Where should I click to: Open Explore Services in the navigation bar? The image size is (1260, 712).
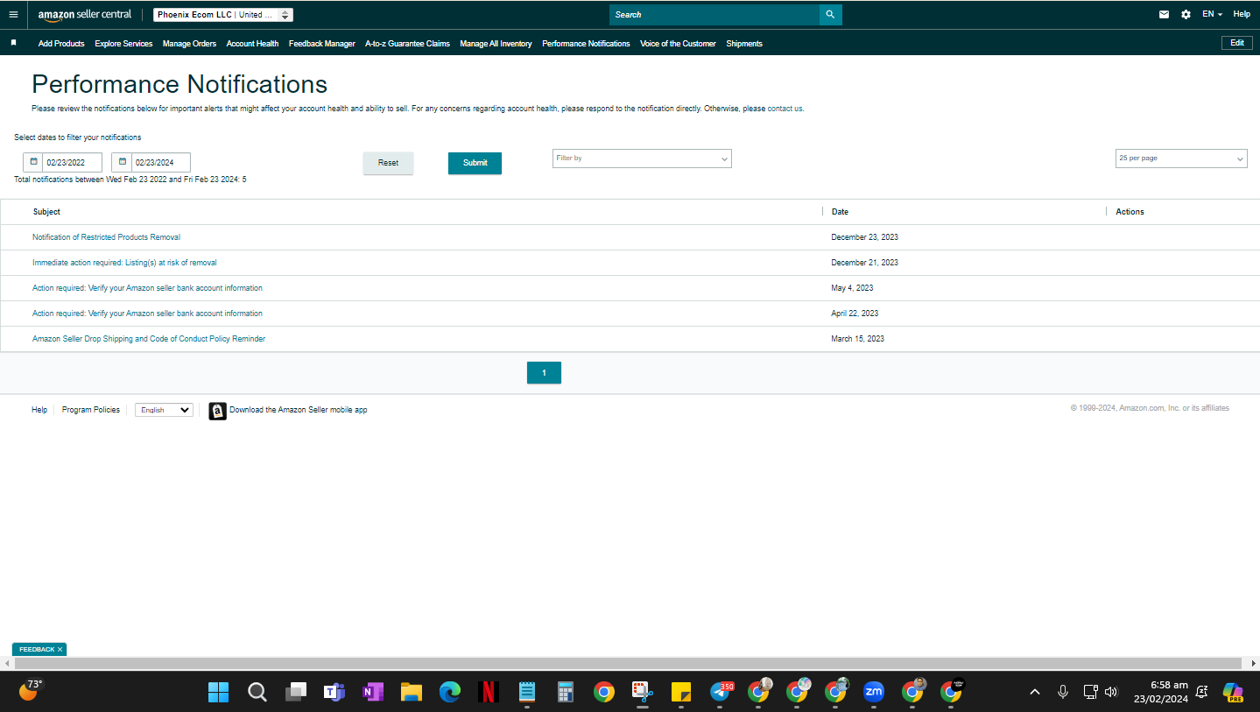(123, 44)
